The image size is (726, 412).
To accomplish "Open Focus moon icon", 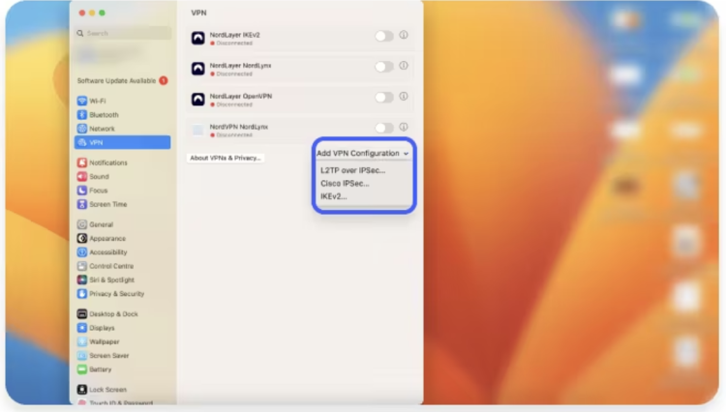I will tap(82, 191).
